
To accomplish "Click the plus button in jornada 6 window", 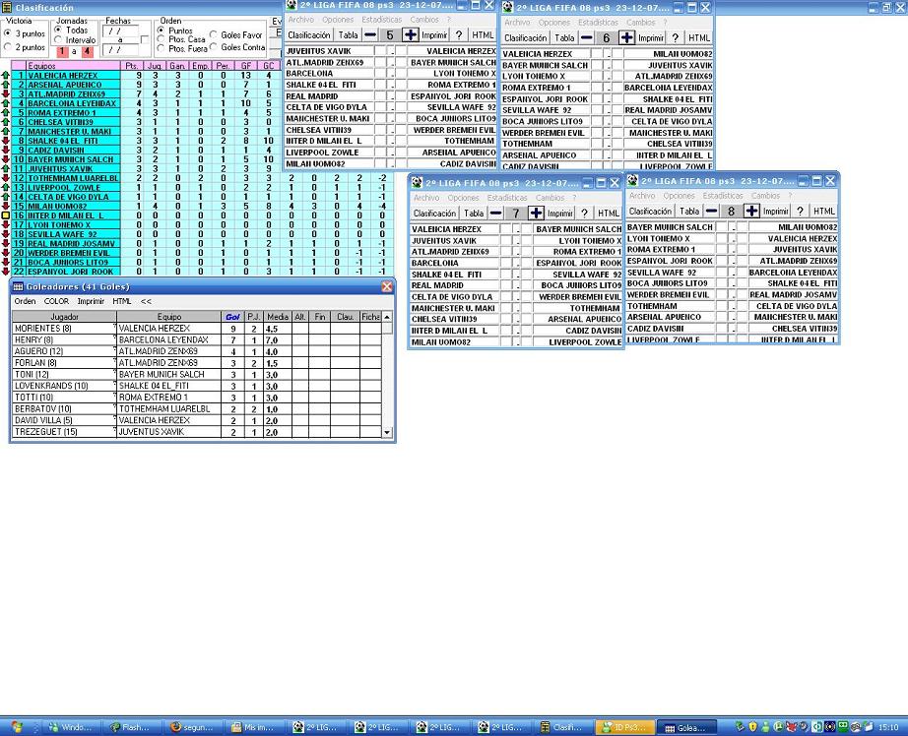I will point(626,37).
